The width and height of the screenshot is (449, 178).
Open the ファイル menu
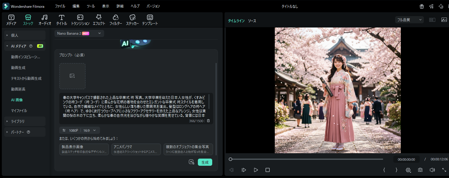(60, 6)
